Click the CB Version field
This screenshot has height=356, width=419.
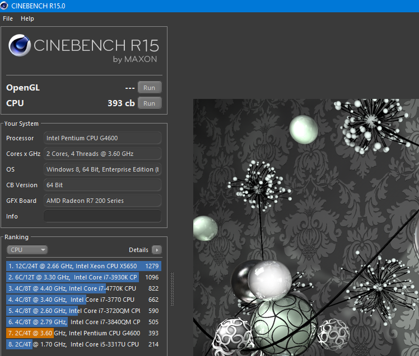(x=103, y=185)
